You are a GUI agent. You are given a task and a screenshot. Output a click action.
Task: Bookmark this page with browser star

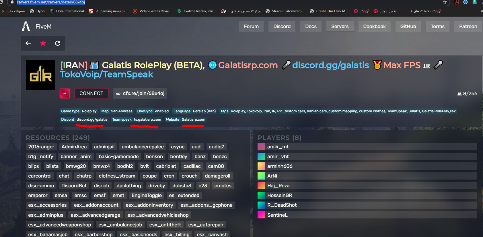[445, 2]
